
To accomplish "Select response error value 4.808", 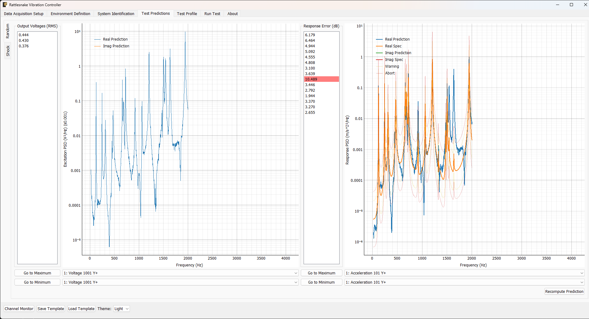I will click(x=321, y=63).
